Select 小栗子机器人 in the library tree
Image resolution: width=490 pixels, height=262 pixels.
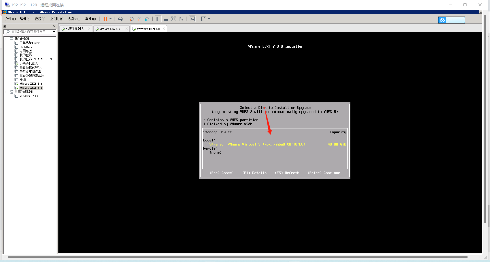coord(29,63)
